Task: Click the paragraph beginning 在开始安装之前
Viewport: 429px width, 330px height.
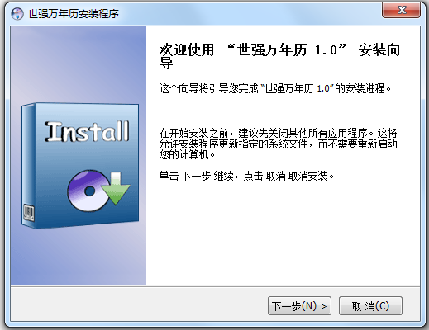Action: [278, 144]
